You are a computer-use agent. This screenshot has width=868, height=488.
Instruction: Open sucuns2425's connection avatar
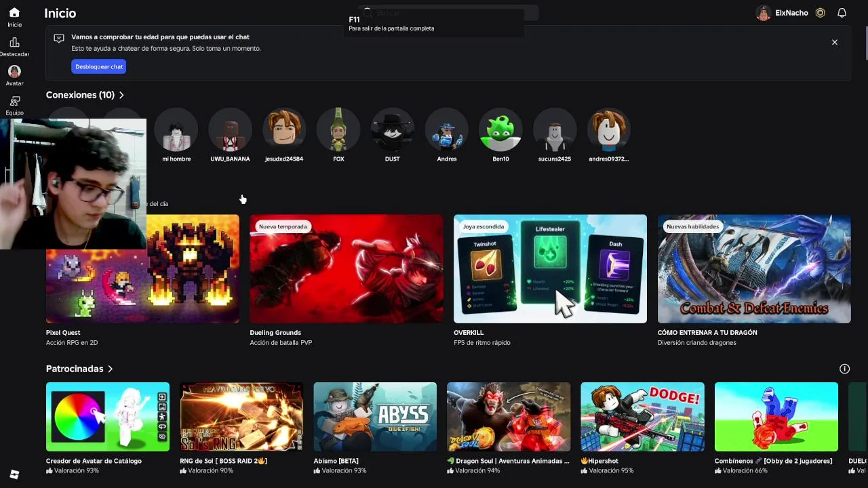[x=555, y=129]
